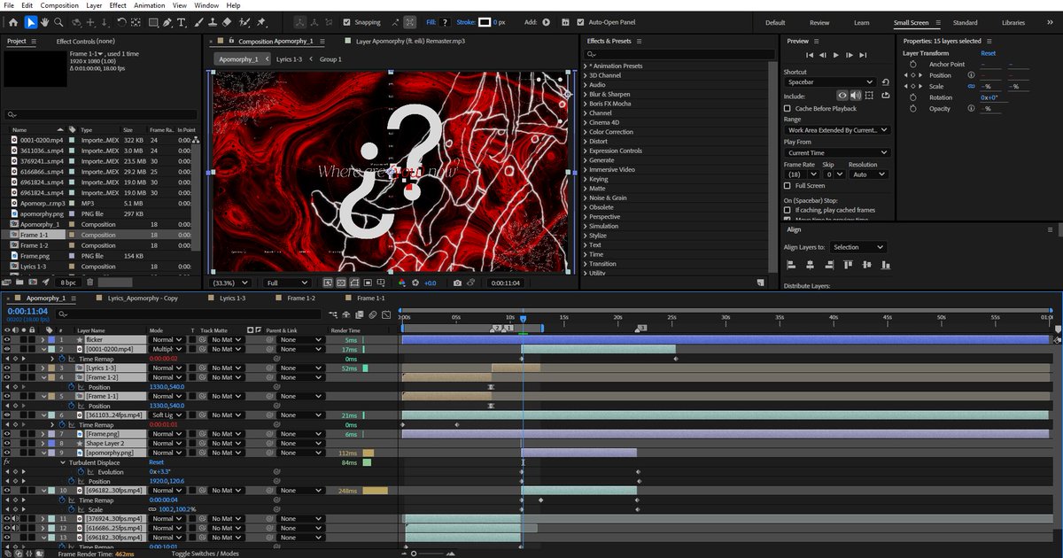
Task: Expand the Distort effects category
Action: click(586, 141)
